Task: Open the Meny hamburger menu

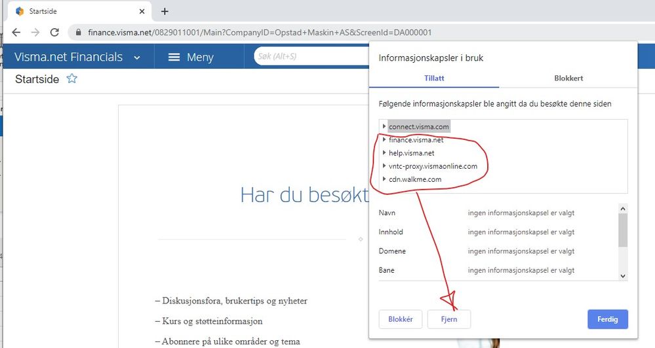Action: 191,57
